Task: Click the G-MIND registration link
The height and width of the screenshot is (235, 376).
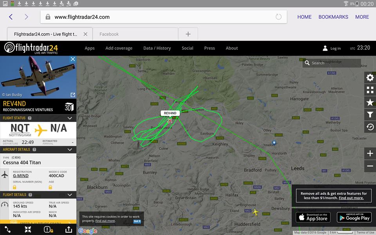Action: point(20,176)
